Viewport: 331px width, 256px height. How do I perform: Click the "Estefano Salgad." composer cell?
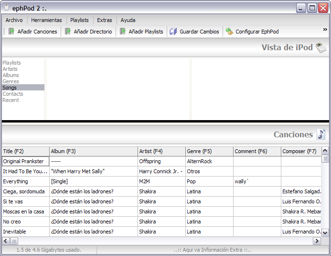click(301, 191)
